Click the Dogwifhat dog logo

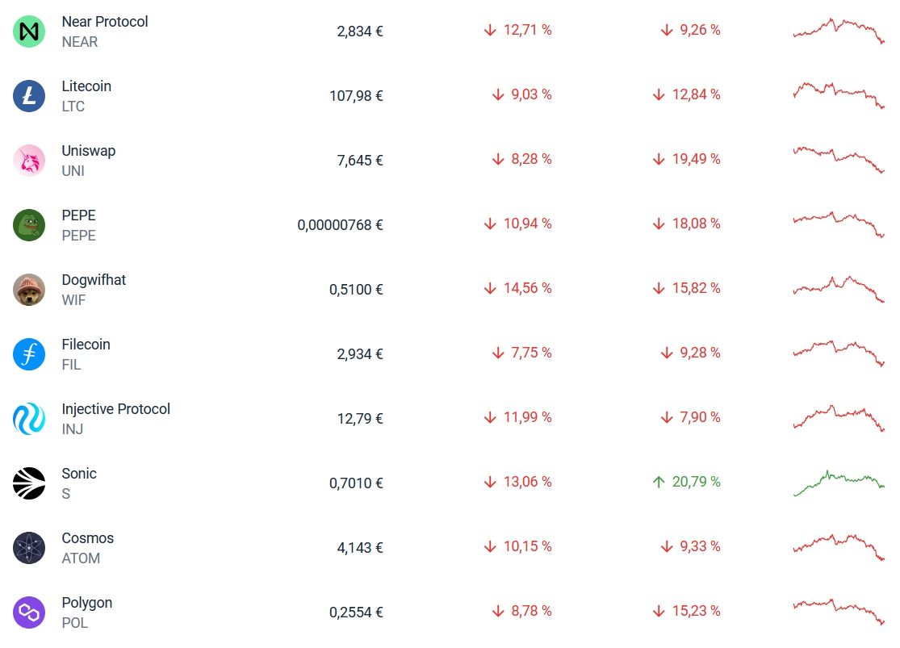click(29, 290)
